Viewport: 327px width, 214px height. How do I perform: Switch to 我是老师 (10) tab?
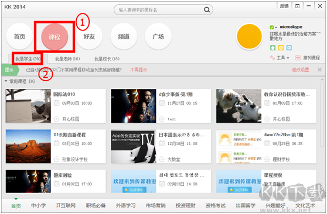coord(67,59)
